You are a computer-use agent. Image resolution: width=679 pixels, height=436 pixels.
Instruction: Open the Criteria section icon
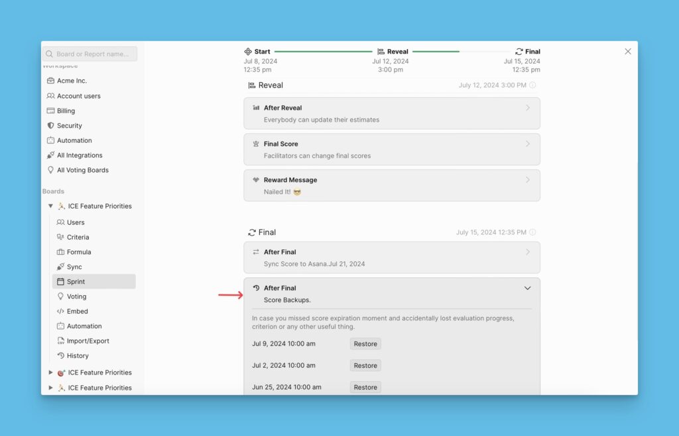[x=62, y=237]
